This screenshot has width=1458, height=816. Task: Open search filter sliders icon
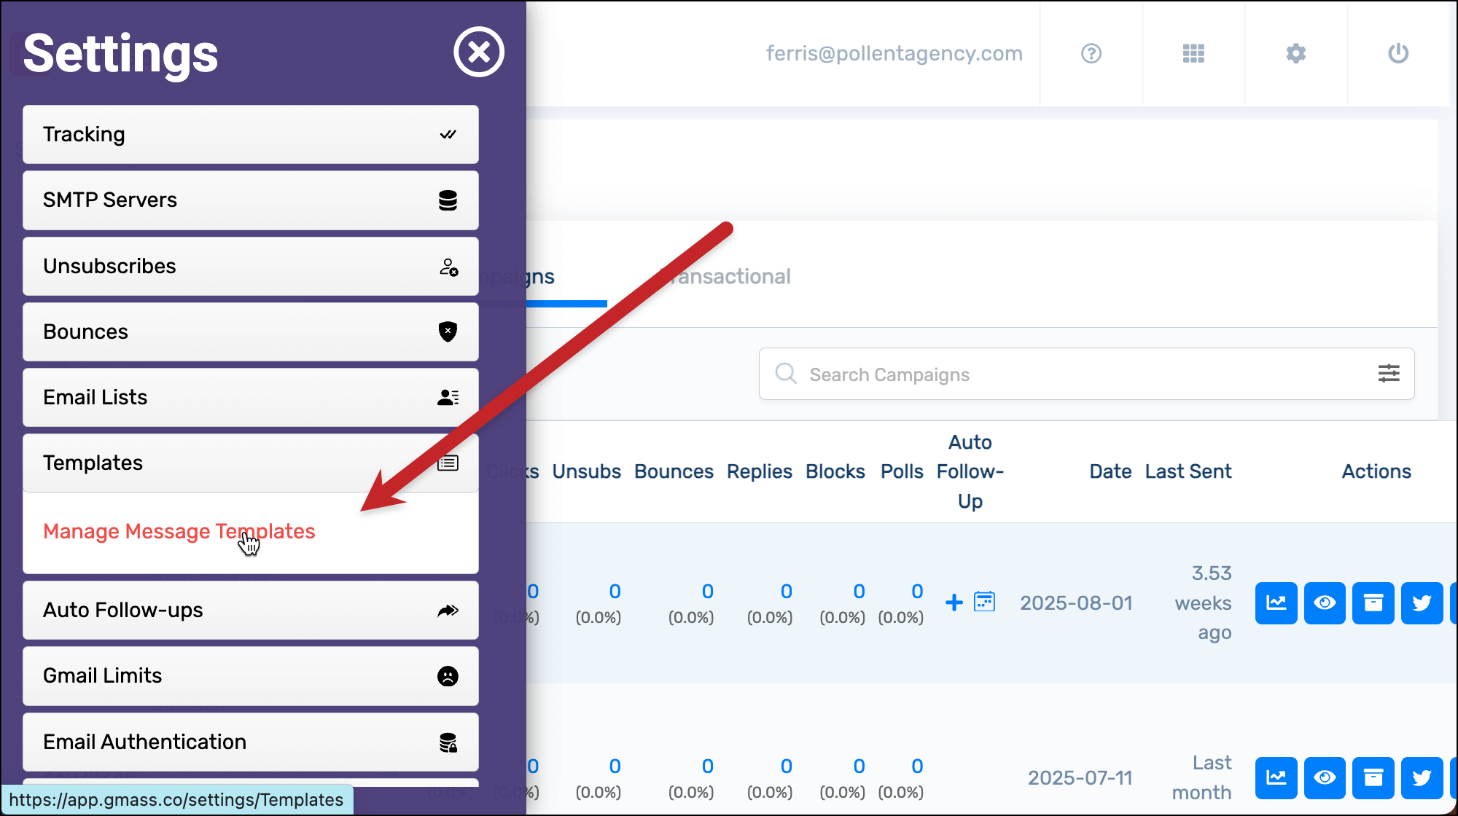point(1388,374)
